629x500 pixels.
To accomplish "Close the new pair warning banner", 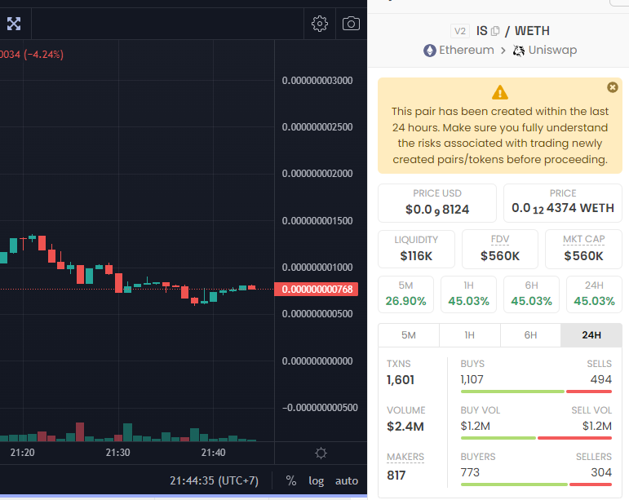I will pos(612,87).
